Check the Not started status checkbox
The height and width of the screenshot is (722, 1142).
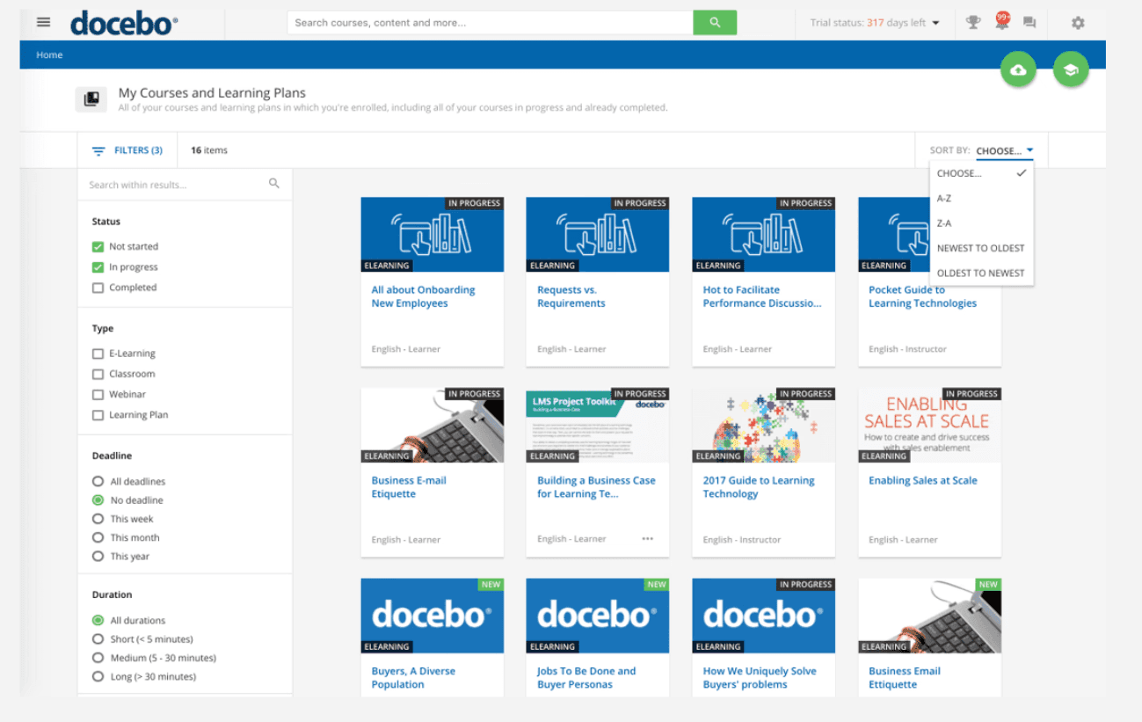coord(98,246)
